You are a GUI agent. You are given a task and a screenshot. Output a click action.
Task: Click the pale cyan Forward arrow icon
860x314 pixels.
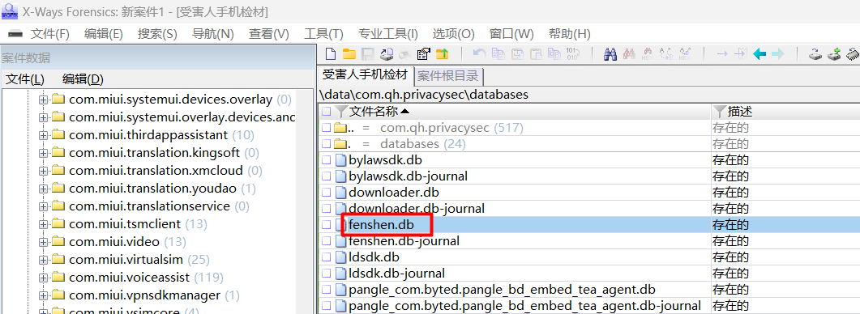[778, 53]
